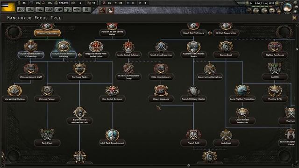Select Local Fighter Production focus
Image resolution: width=299 pixels, height=168 pixels.
point(242,99)
